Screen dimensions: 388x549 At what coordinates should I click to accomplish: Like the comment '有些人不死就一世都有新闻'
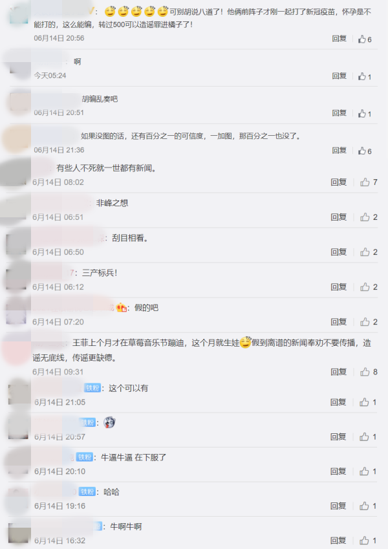pos(369,182)
